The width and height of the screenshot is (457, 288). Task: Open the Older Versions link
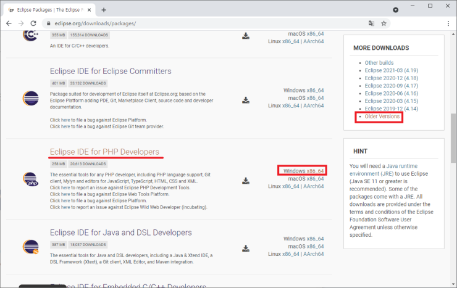(x=382, y=117)
